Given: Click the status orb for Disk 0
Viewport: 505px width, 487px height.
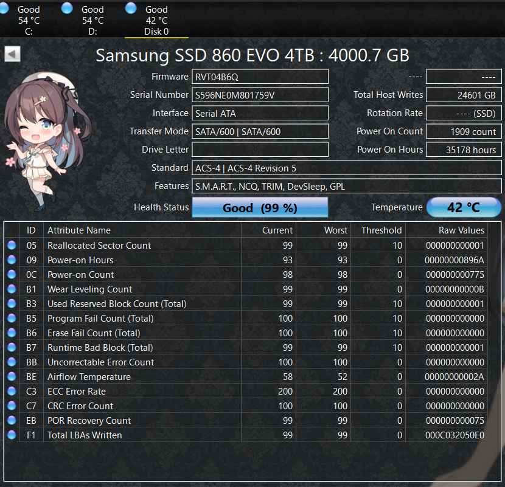Looking at the screenshot, I should point(131,9).
